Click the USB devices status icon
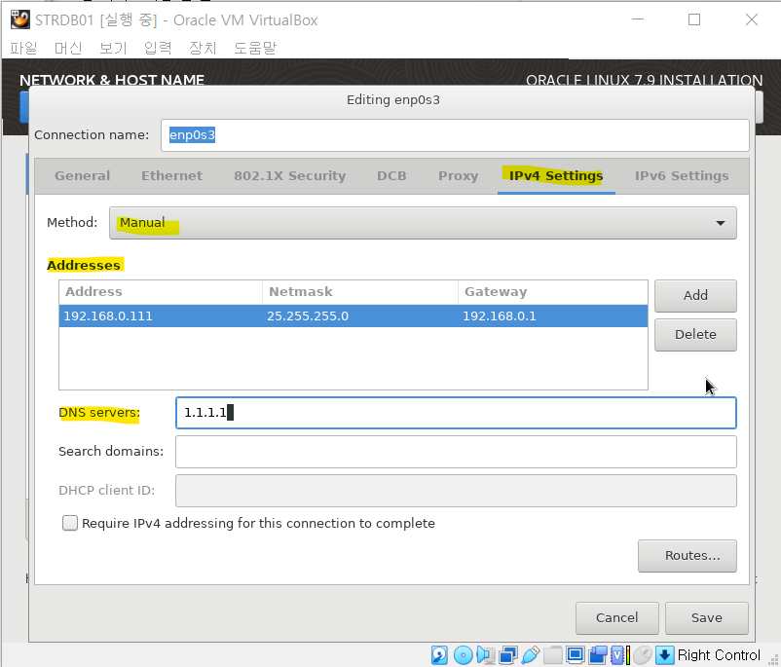This screenshot has height=667, width=781. pos(531,655)
